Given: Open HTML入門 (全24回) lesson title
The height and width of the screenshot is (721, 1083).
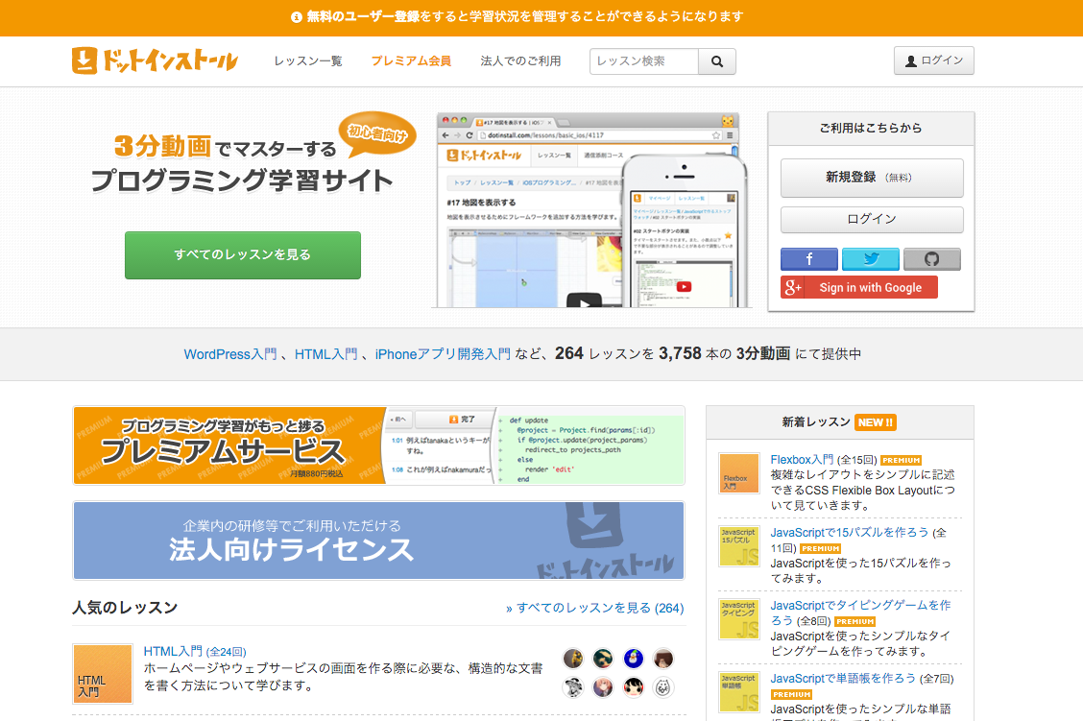Looking at the screenshot, I should pyautogui.click(x=195, y=651).
